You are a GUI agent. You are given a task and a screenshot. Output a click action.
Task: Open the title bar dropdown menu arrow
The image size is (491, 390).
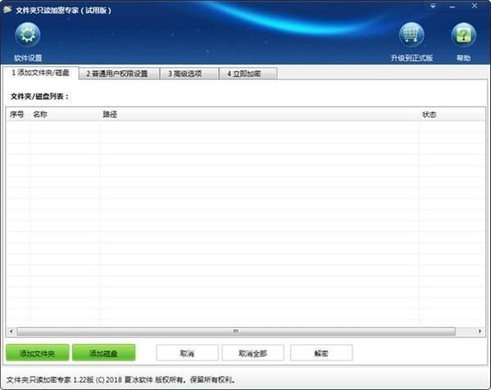pos(433,7)
